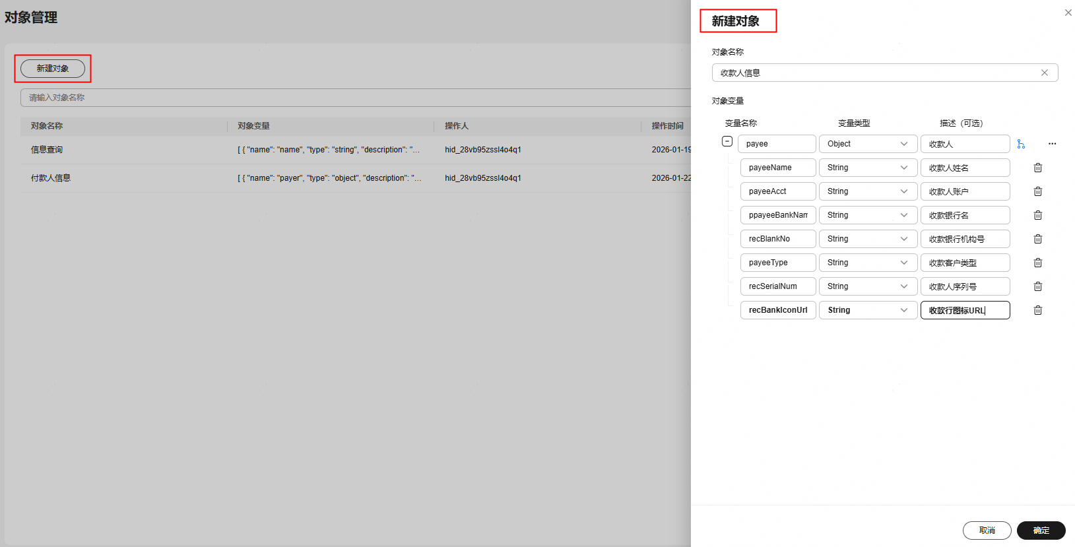Clear the 收款人信息 object name field

[1045, 73]
